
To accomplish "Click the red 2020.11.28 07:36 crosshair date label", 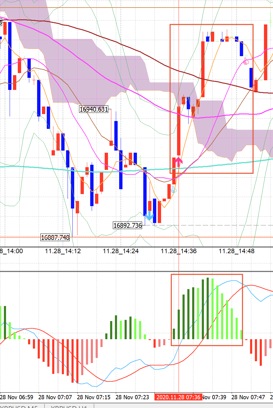I will click(178, 397).
